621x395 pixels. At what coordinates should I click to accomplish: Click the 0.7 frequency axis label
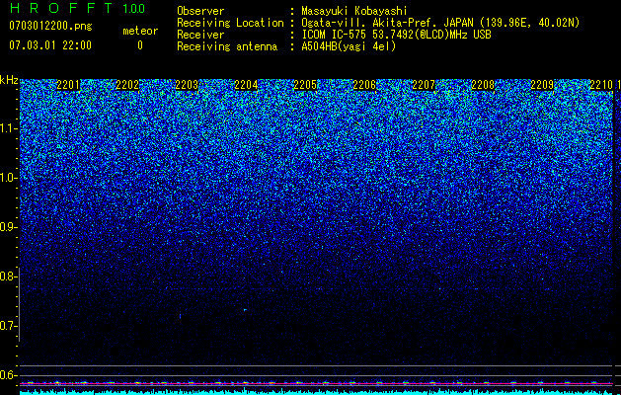8,326
